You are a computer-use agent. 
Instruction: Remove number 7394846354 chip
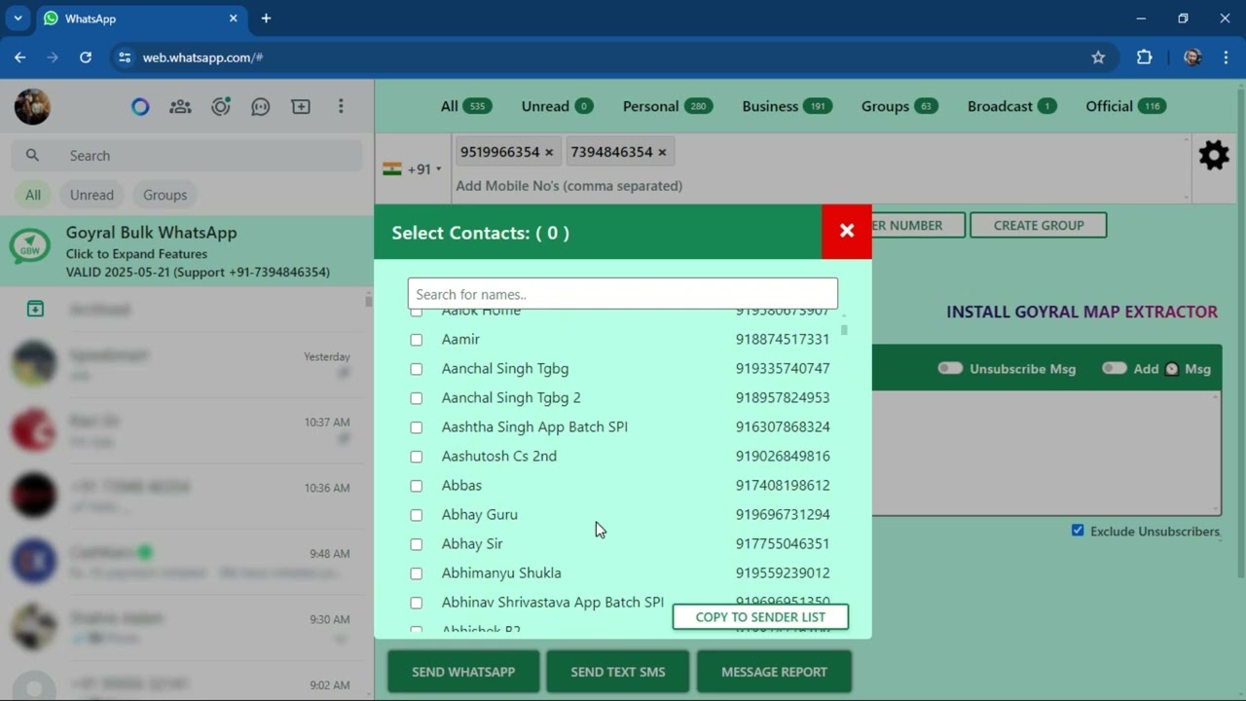(x=662, y=152)
